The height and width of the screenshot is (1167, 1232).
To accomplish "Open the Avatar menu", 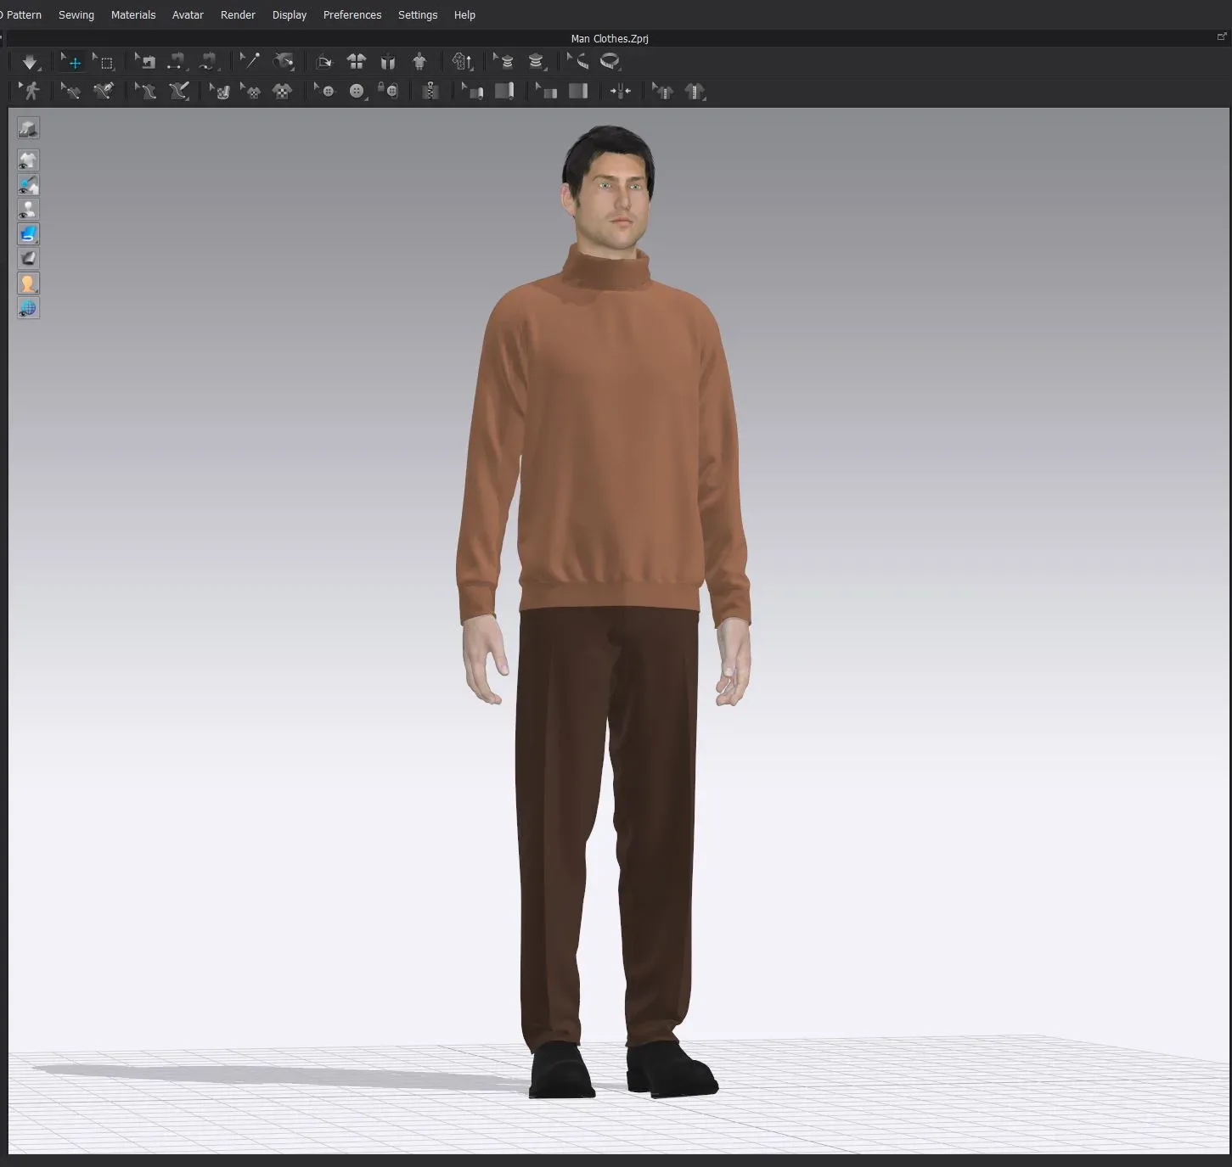I will tap(188, 14).
